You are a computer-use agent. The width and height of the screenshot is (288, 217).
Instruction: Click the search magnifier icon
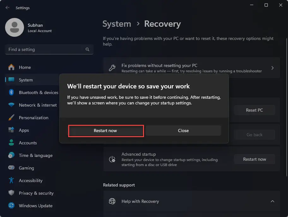coord(87,49)
